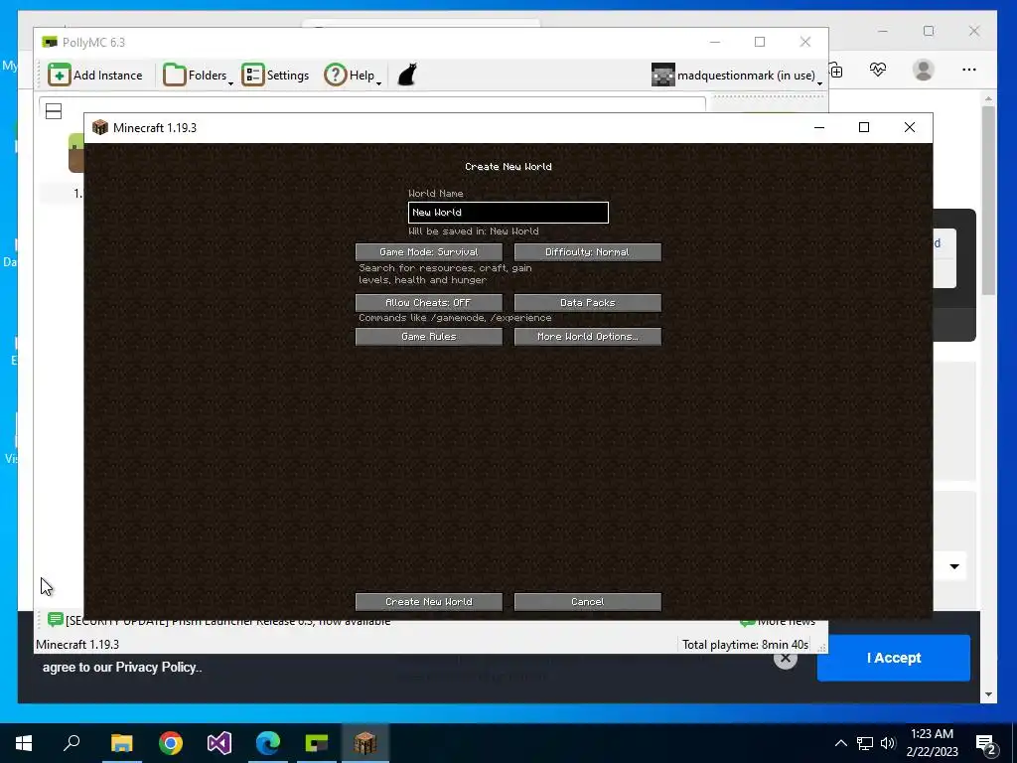The width and height of the screenshot is (1017, 763).
Task: Open the Privacy Policy link
Action: click(156, 667)
